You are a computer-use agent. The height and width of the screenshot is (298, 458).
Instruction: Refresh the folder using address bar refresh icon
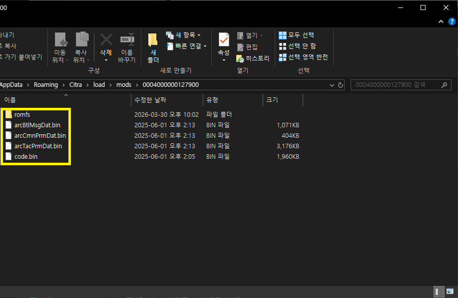pos(341,85)
